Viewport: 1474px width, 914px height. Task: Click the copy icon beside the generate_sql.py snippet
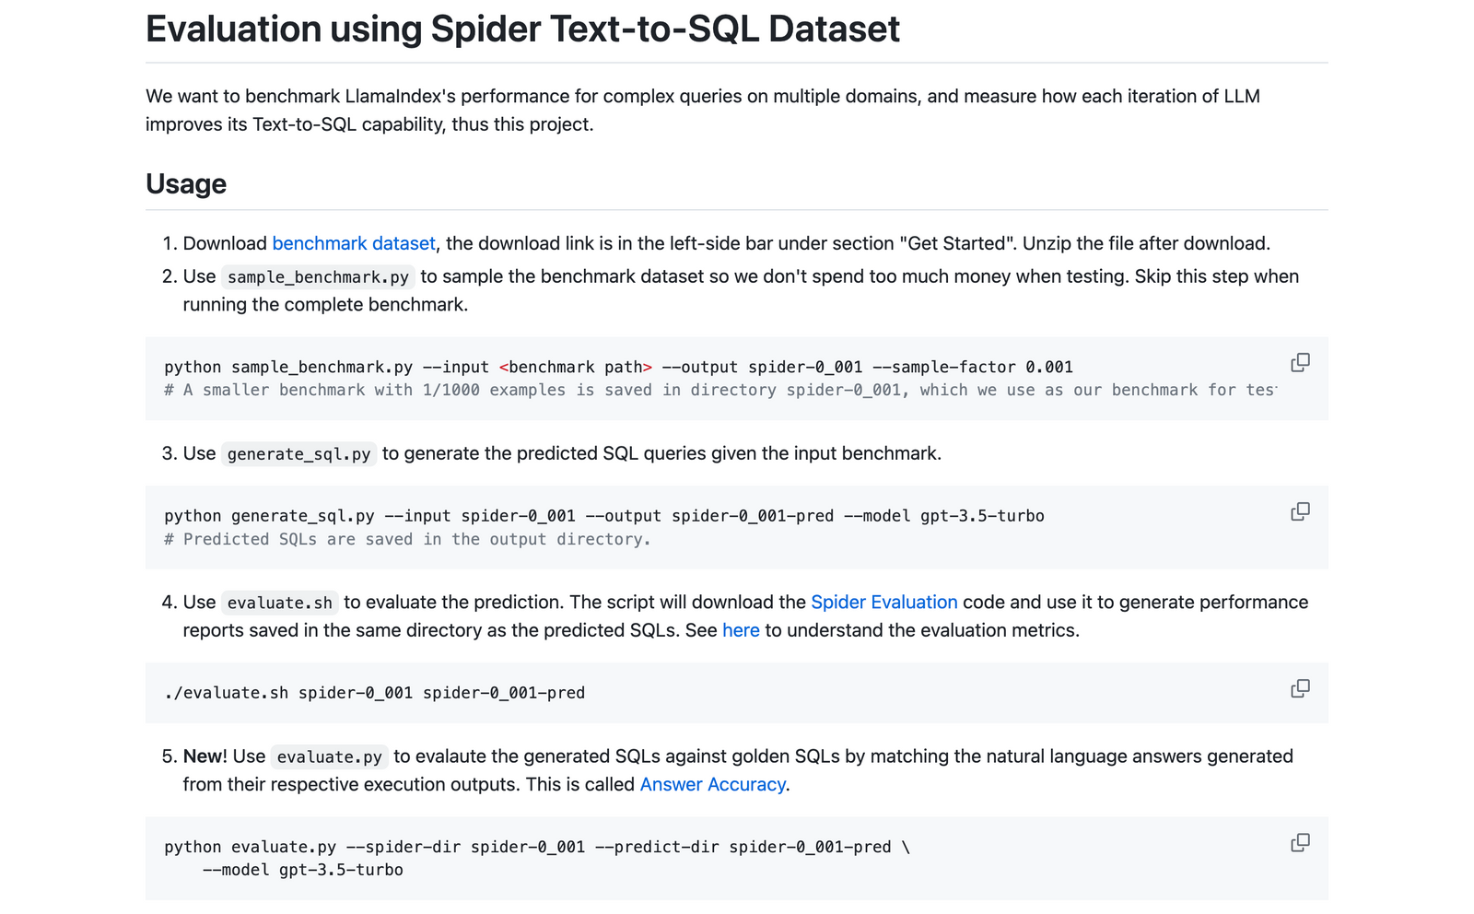[1300, 510]
